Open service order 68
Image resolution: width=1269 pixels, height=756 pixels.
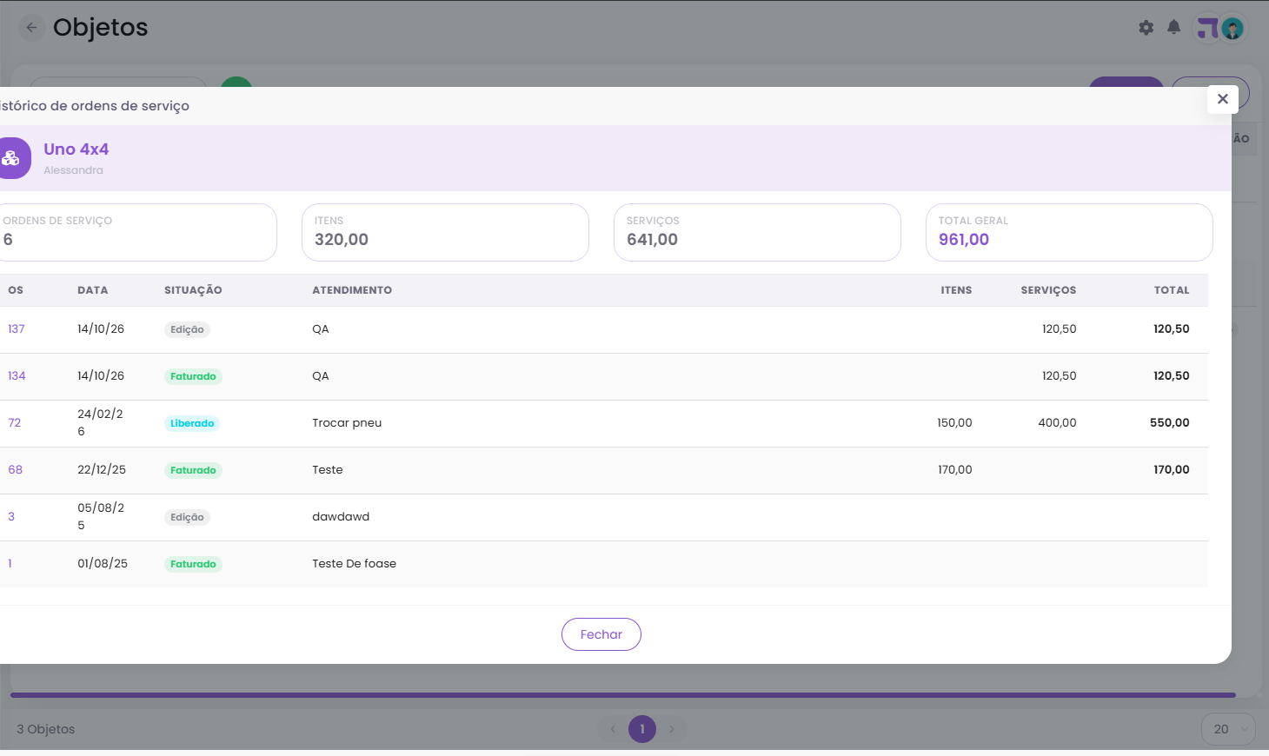[x=16, y=470]
